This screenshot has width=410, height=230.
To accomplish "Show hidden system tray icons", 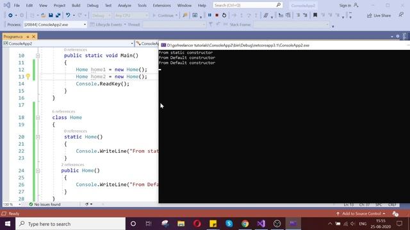I will [x=330, y=224].
